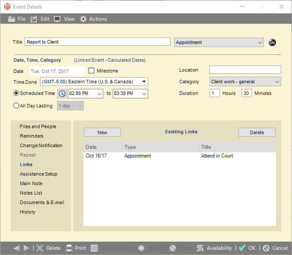Select the All Day Lasting option
Screen dimensions: 292x255
pos(16,106)
